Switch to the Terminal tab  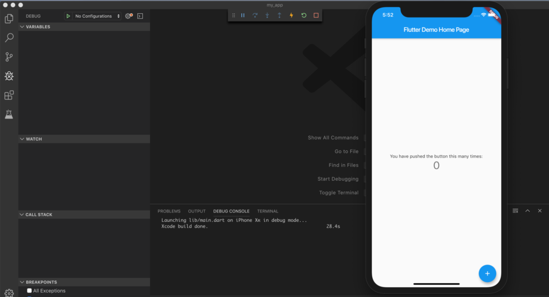268,211
